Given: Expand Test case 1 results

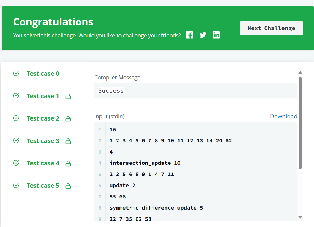Looking at the screenshot, I should tap(43, 96).
